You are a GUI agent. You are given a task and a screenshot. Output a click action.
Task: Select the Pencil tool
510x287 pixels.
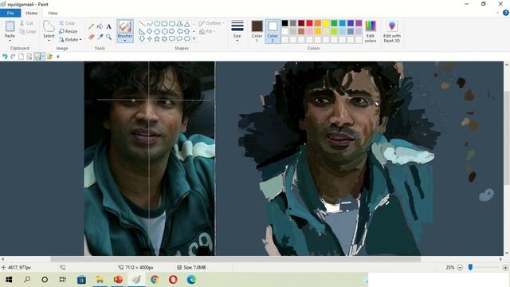point(92,26)
